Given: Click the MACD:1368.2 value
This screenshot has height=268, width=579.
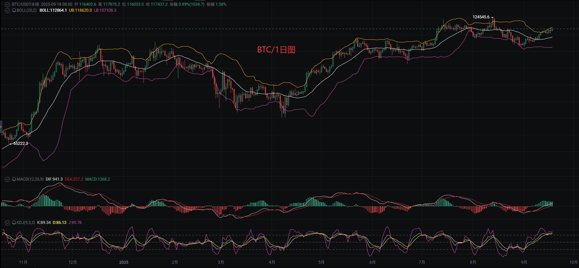Looking at the screenshot, I should coord(97,179).
